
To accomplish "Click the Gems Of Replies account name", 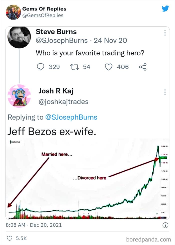I will click(44, 9).
